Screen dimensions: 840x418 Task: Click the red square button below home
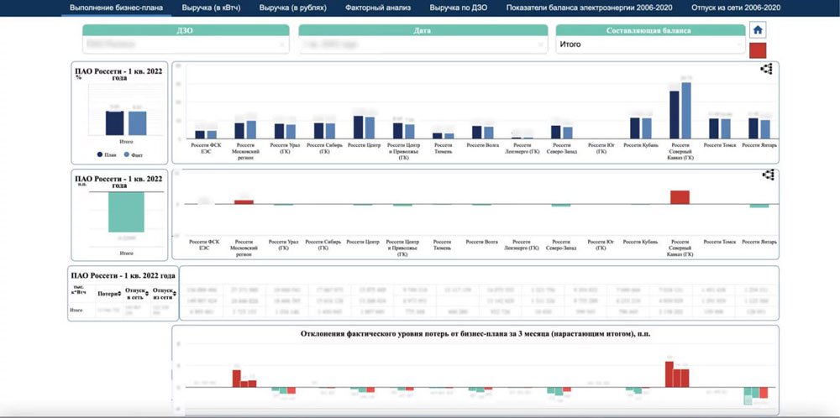758,50
